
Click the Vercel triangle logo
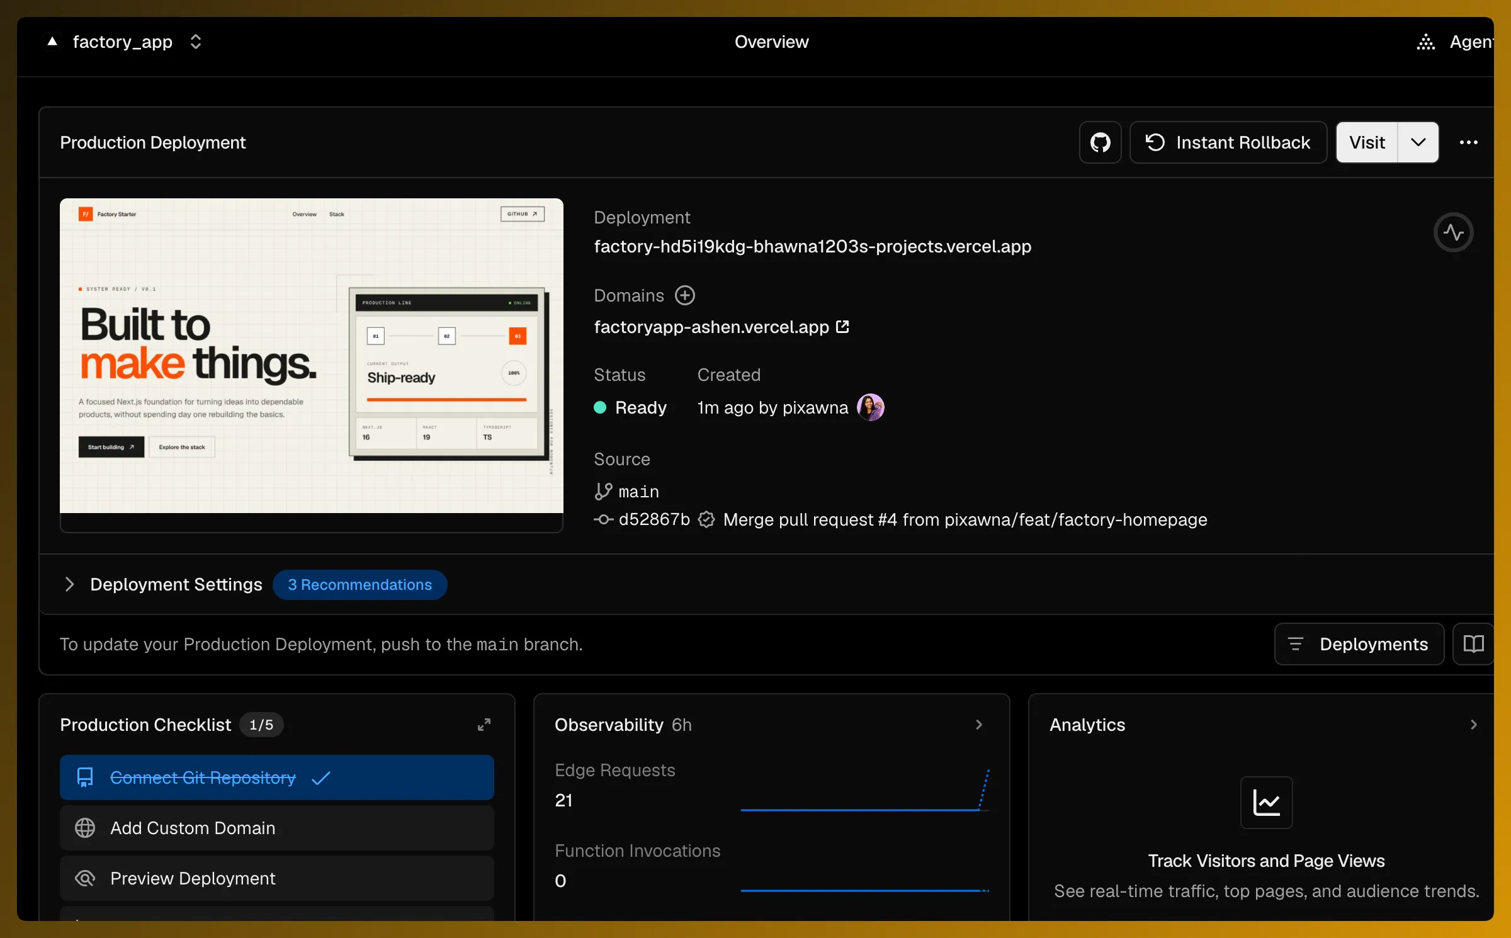52,42
